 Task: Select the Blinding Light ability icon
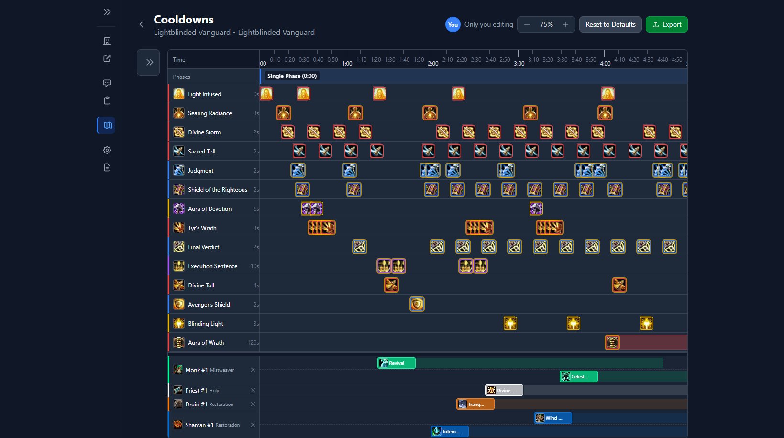178,323
